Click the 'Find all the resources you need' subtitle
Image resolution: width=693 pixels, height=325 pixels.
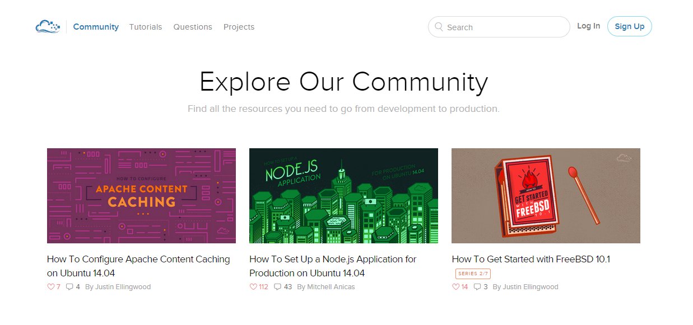click(x=343, y=109)
